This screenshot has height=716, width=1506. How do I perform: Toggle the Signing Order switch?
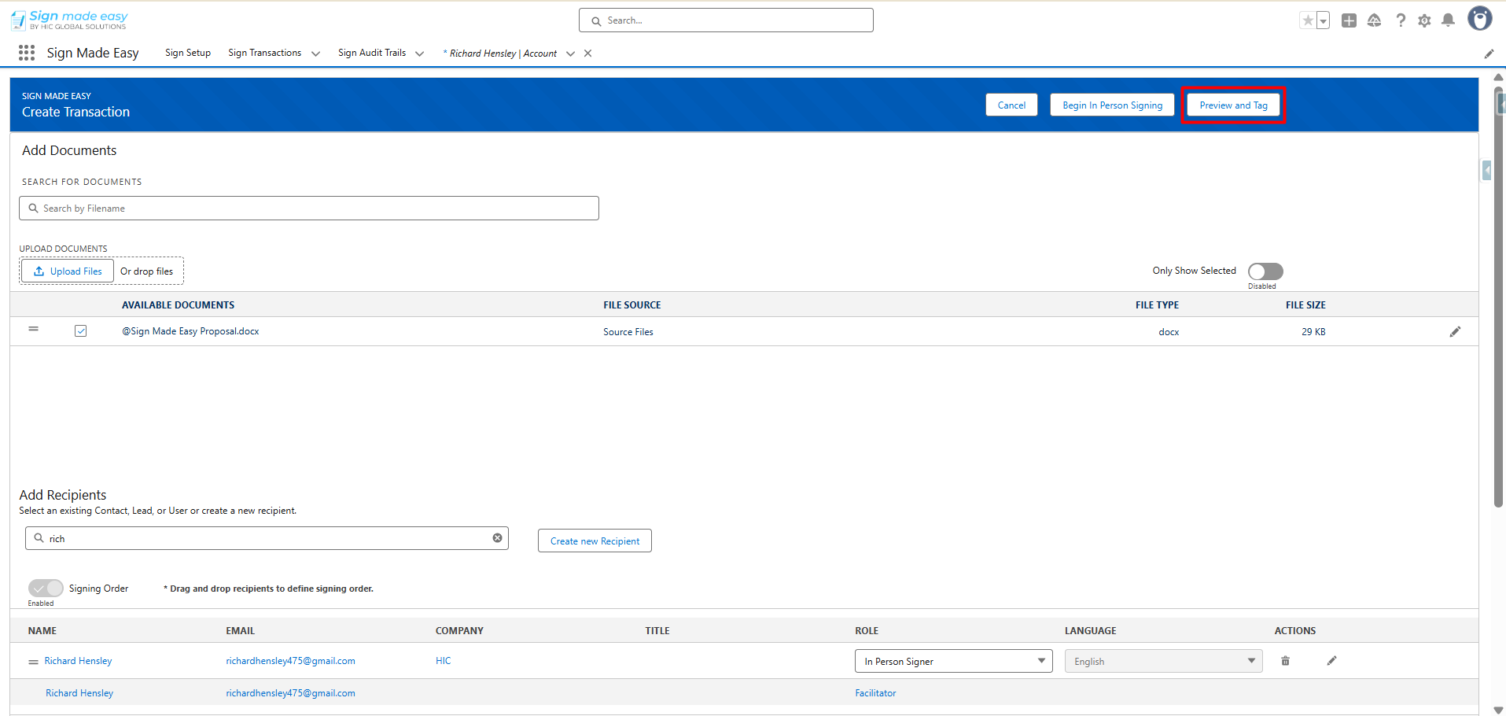point(46,589)
